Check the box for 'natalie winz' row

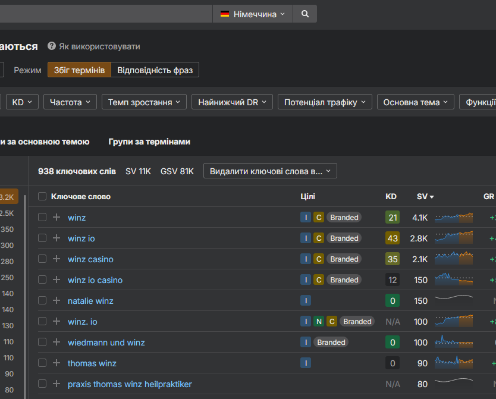(42, 301)
